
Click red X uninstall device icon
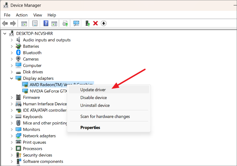95,23
